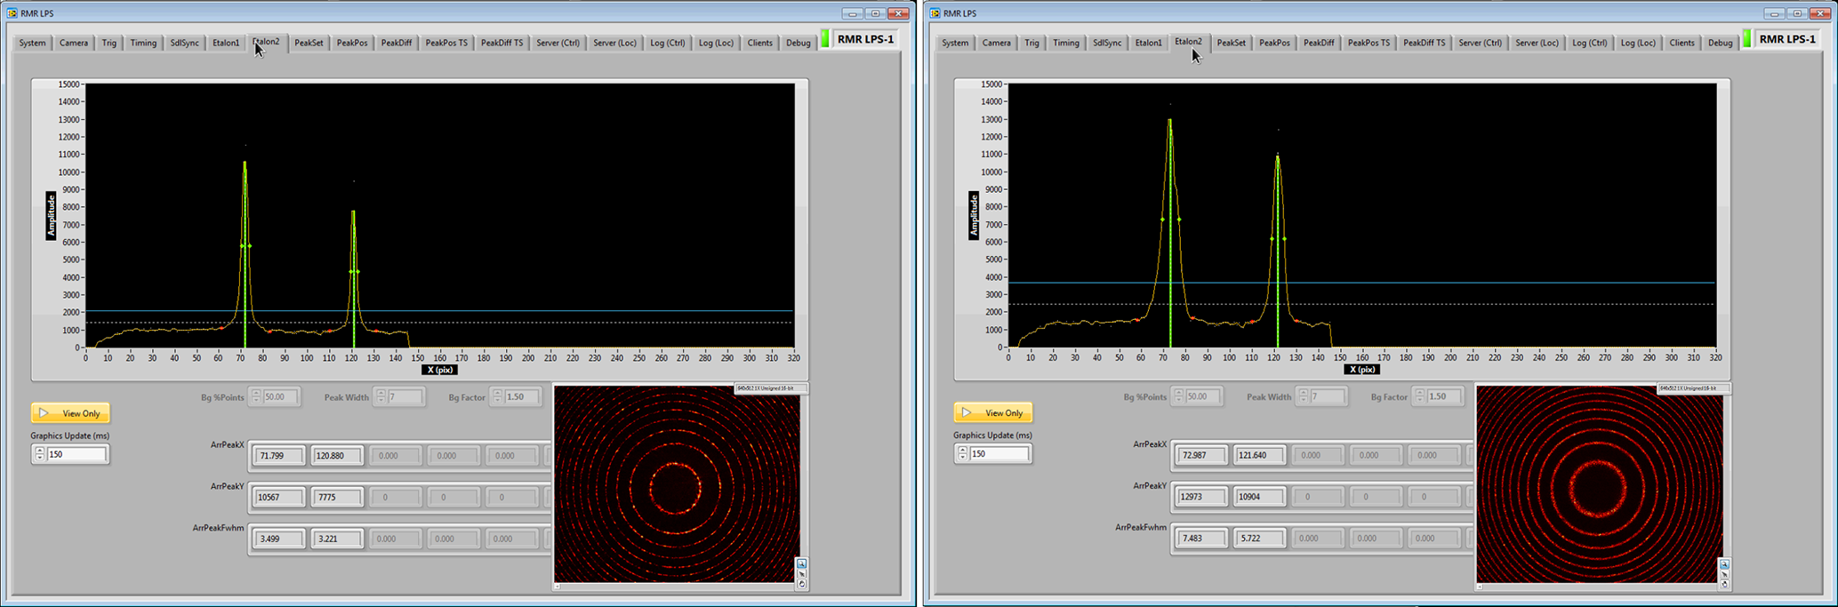
Task: Open the Debug tab in the left window
Action: click(x=798, y=43)
